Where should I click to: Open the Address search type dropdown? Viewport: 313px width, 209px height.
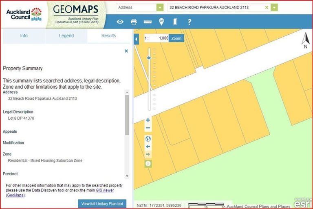[160, 7]
